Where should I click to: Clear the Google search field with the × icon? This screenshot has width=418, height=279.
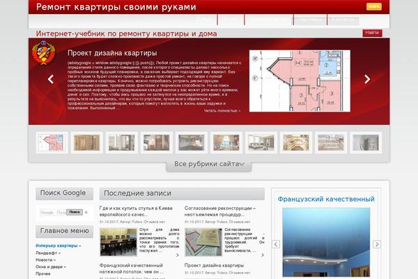click(86, 212)
